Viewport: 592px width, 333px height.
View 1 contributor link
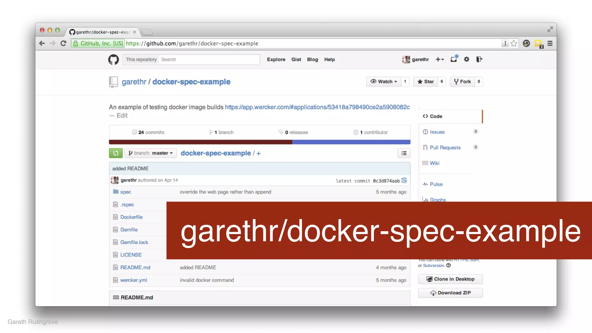pos(370,132)
